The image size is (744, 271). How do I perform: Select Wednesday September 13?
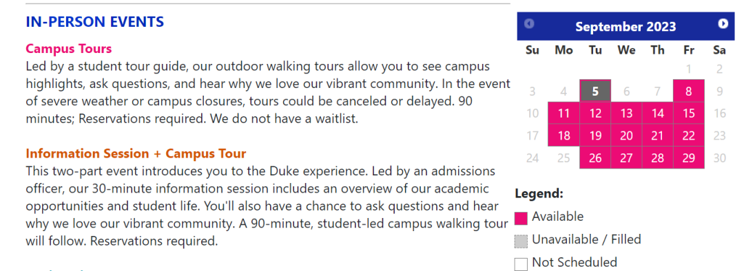click(x=626, y=113)
